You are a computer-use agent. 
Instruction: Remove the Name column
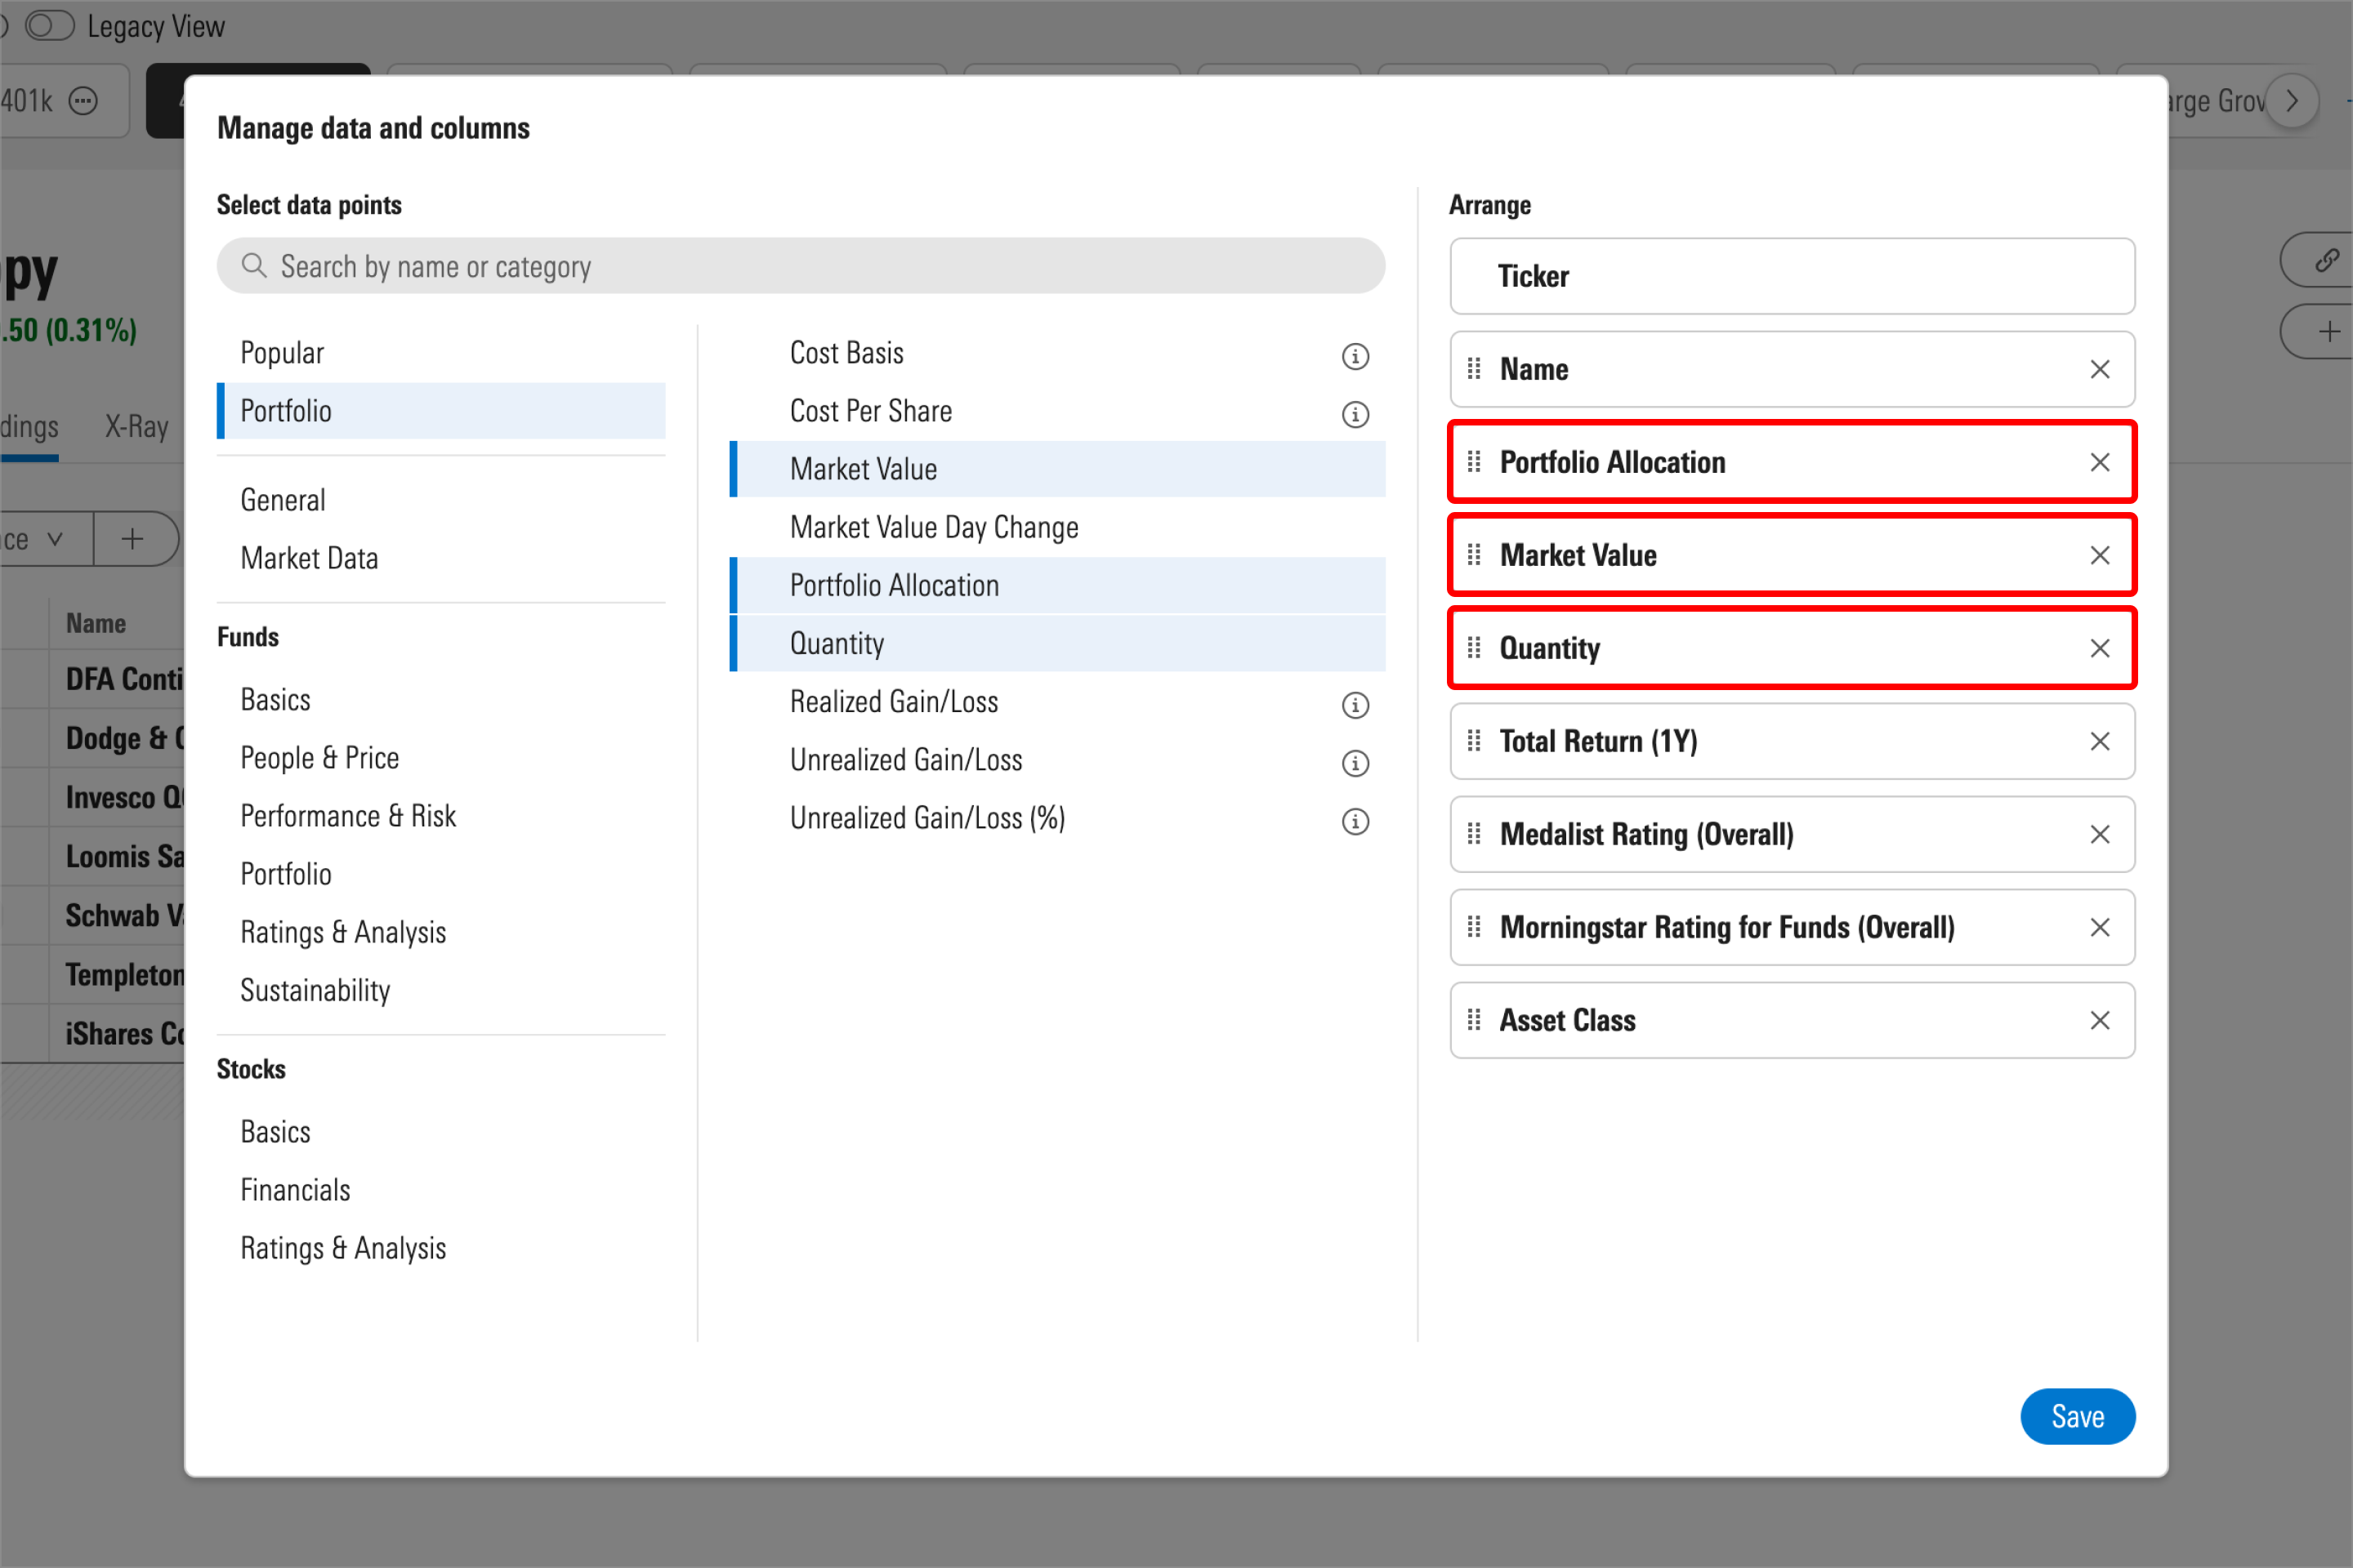[x=2099, y=369]
